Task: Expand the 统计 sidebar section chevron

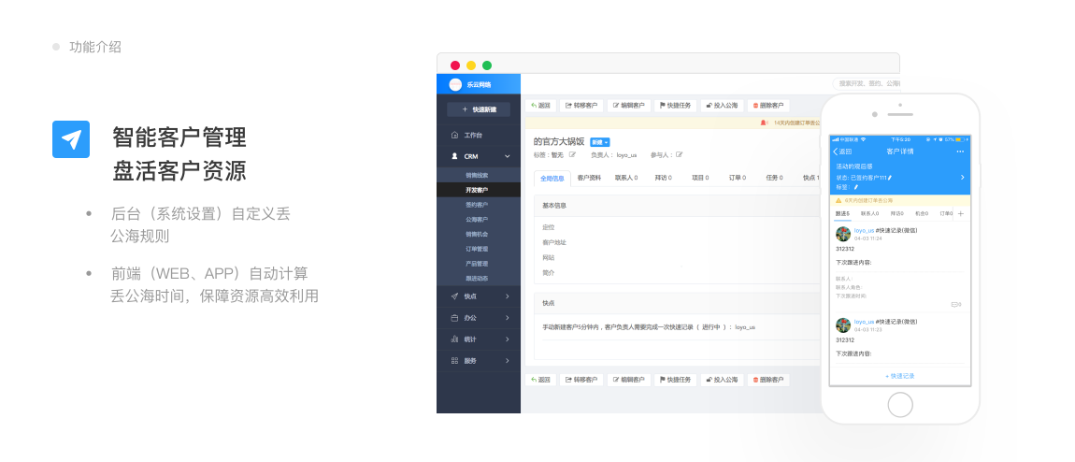Action: pos(508,339)
